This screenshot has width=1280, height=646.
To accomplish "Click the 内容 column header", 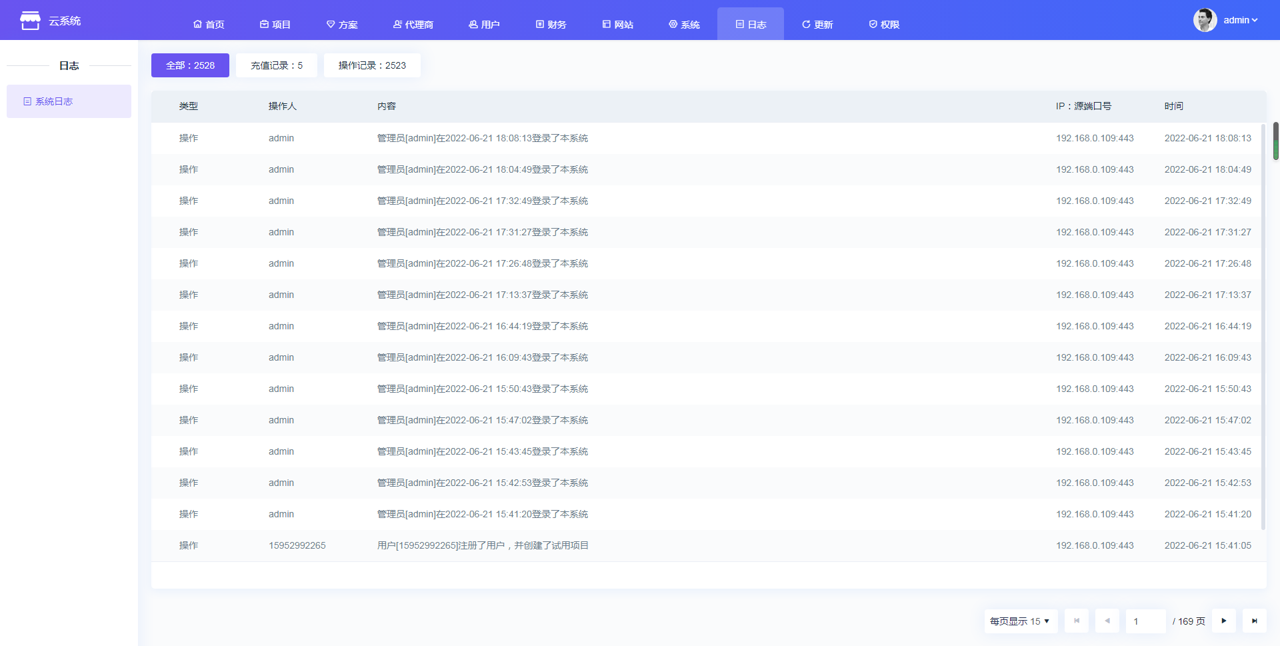I will pos(387,106).
